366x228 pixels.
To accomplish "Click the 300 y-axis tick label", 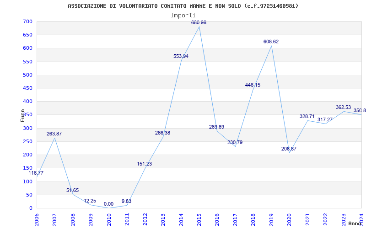I will (x=27, y=128).
